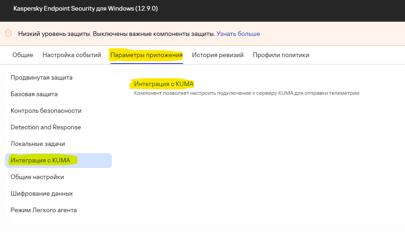Select 'Шифрование данных' in the sidebar
Screen dimensions: 405x232
click(59, 193)
